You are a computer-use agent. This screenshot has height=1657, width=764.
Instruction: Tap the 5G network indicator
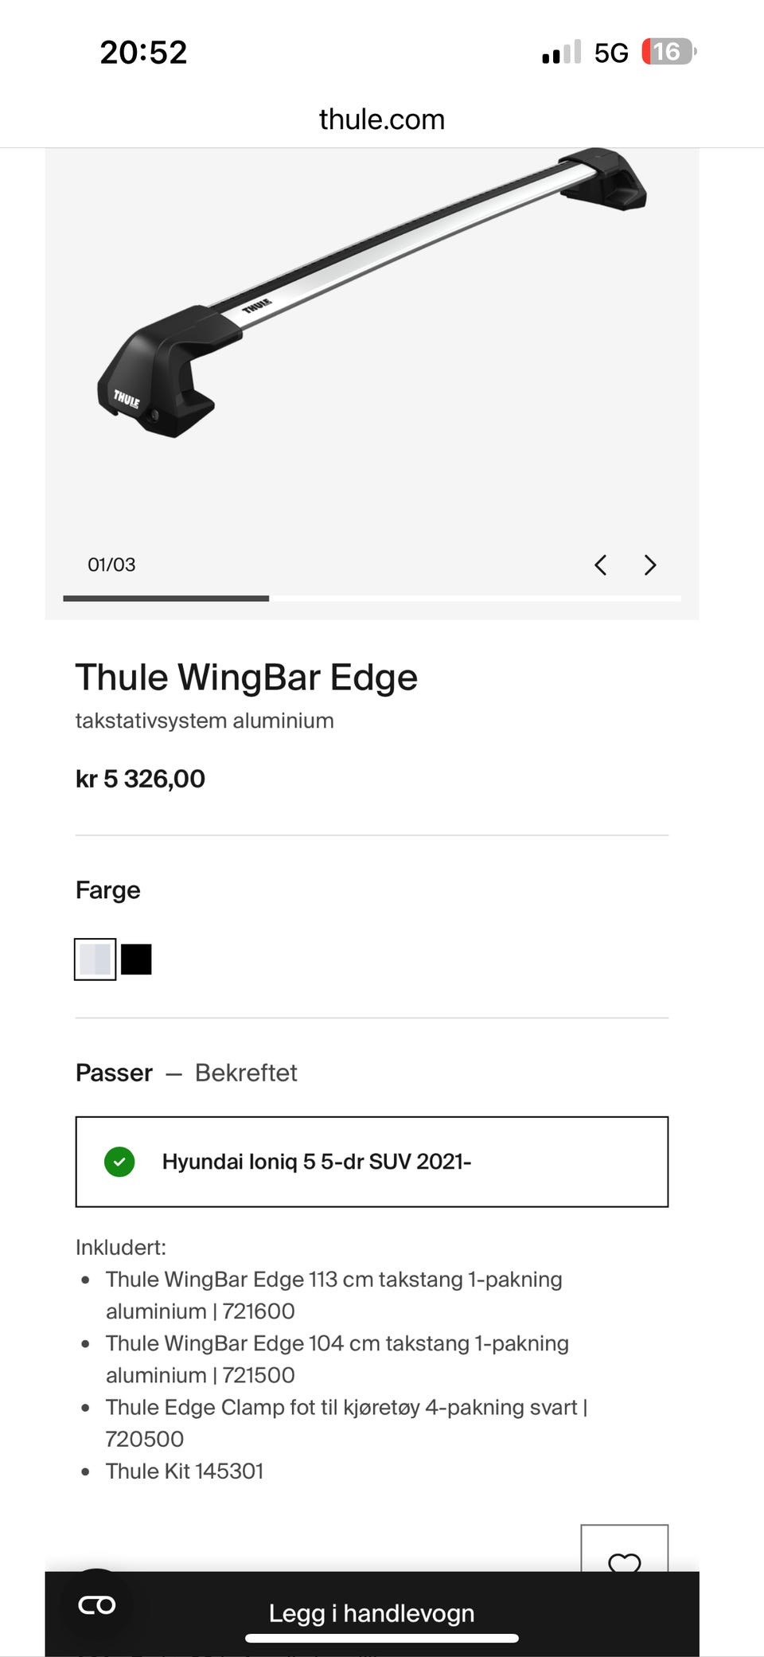[611, 53]
